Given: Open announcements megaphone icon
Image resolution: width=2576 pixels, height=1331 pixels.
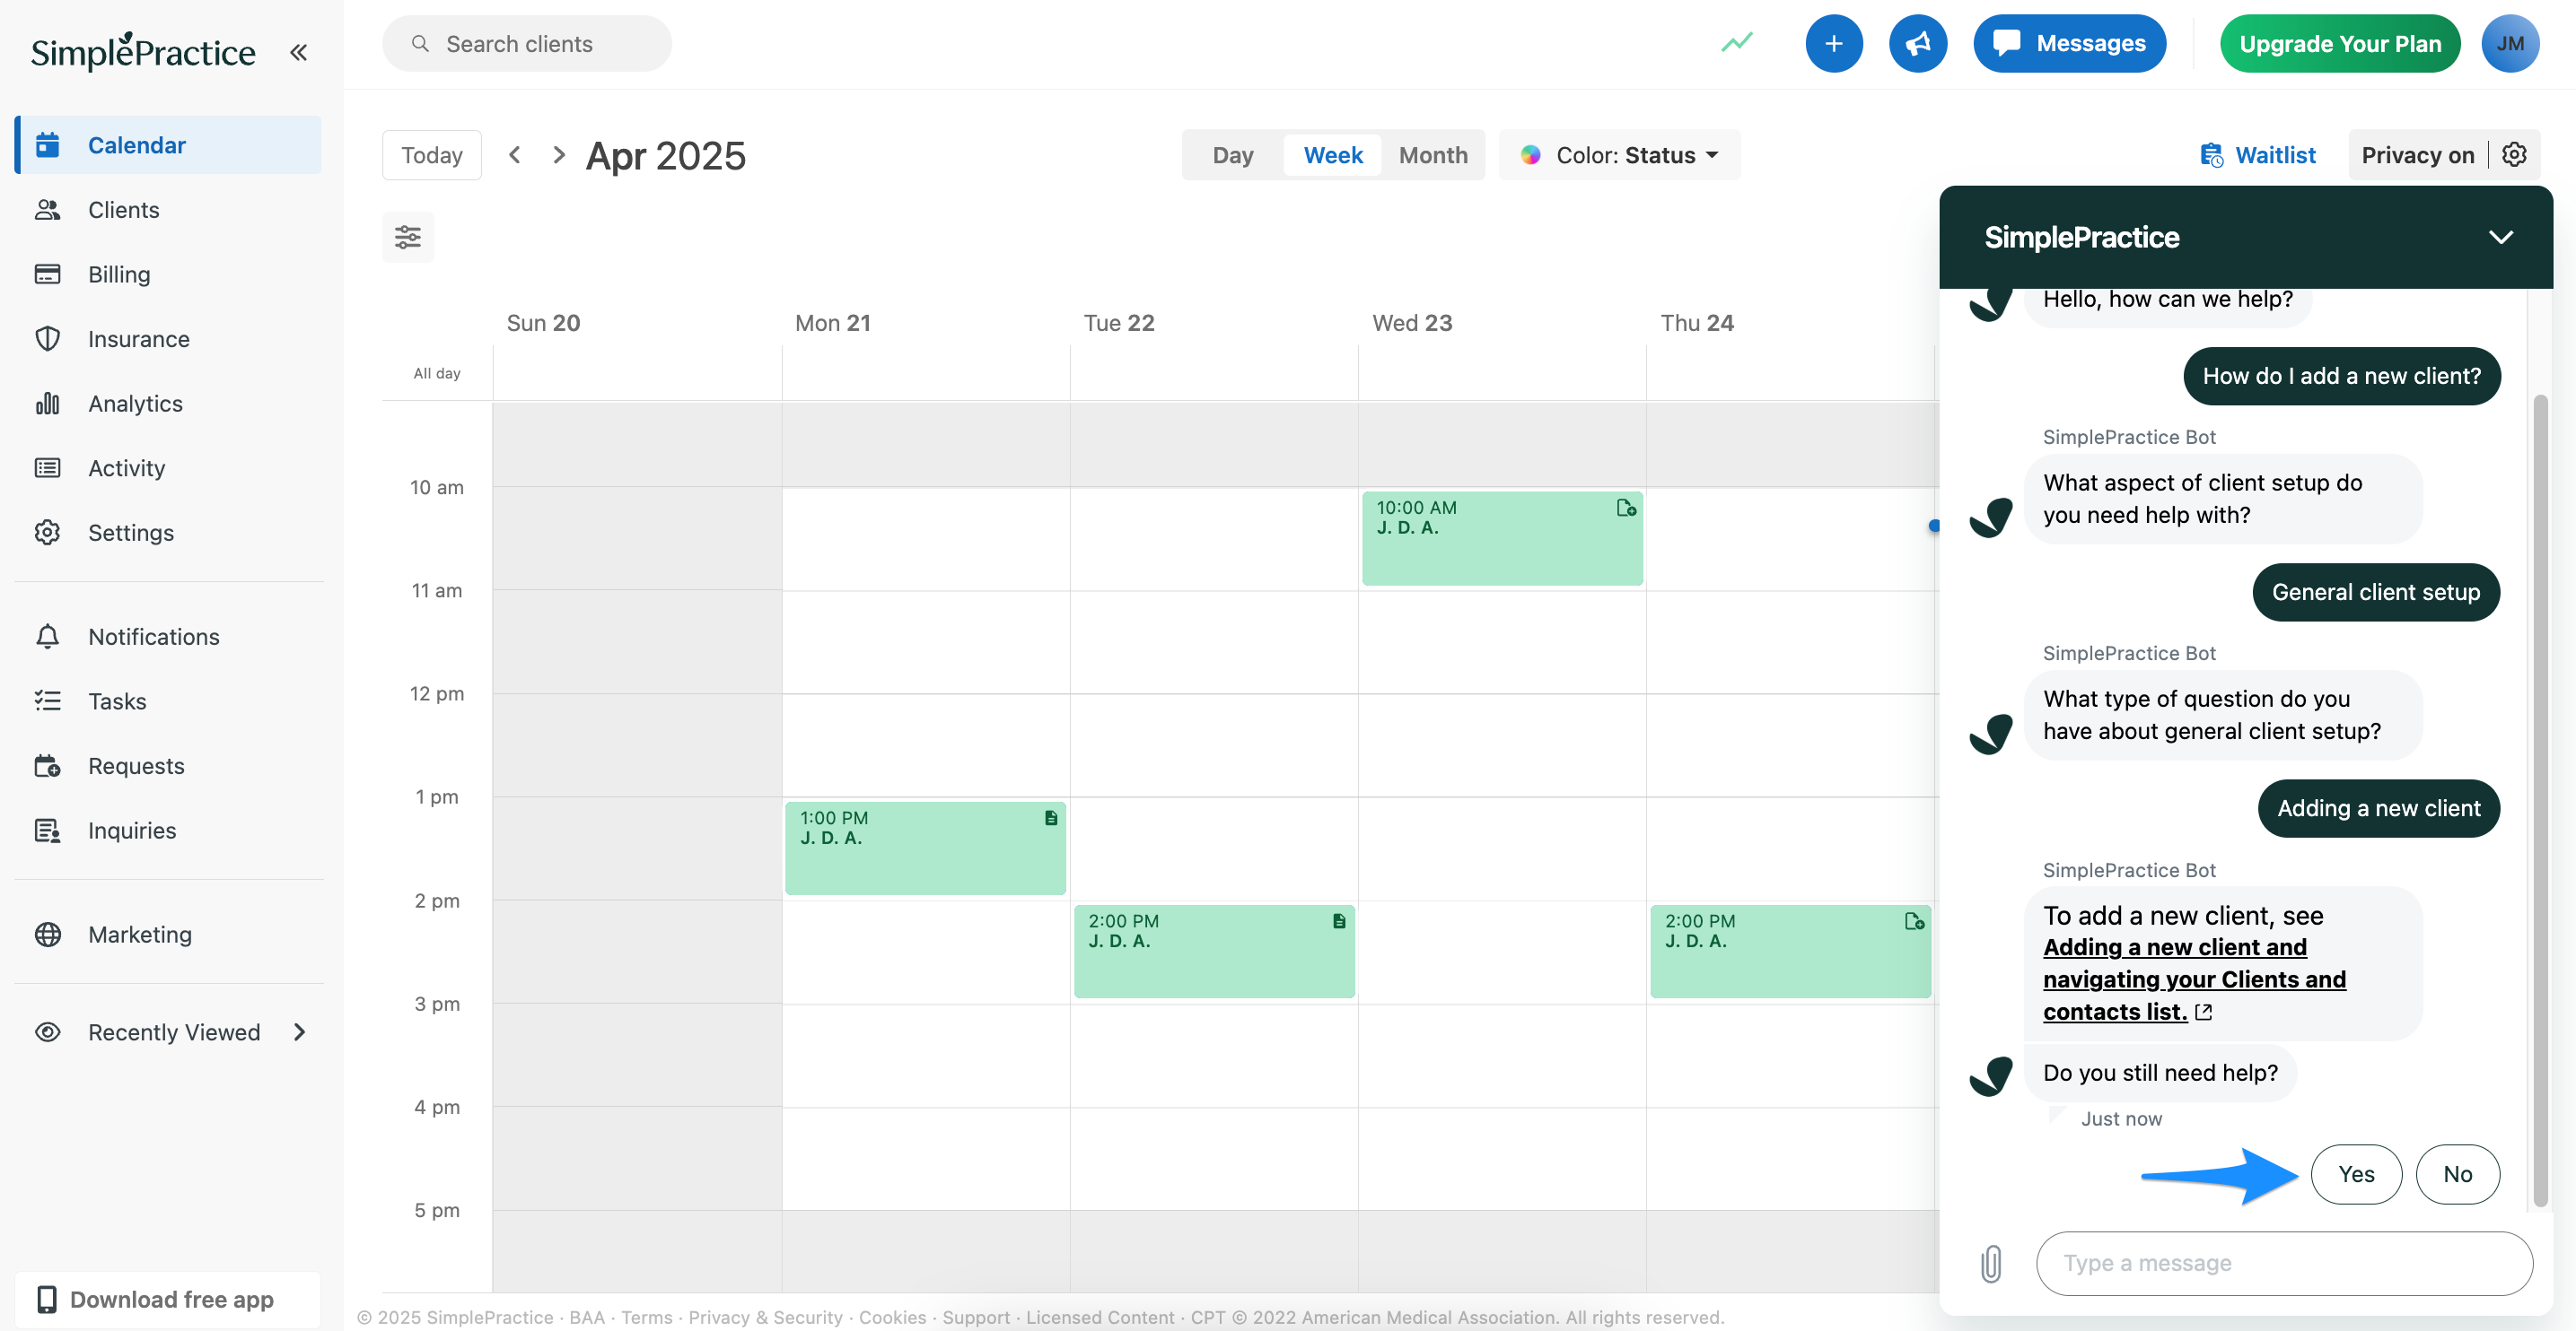Looking at the screenshot, I should (x=1918, y=44).
